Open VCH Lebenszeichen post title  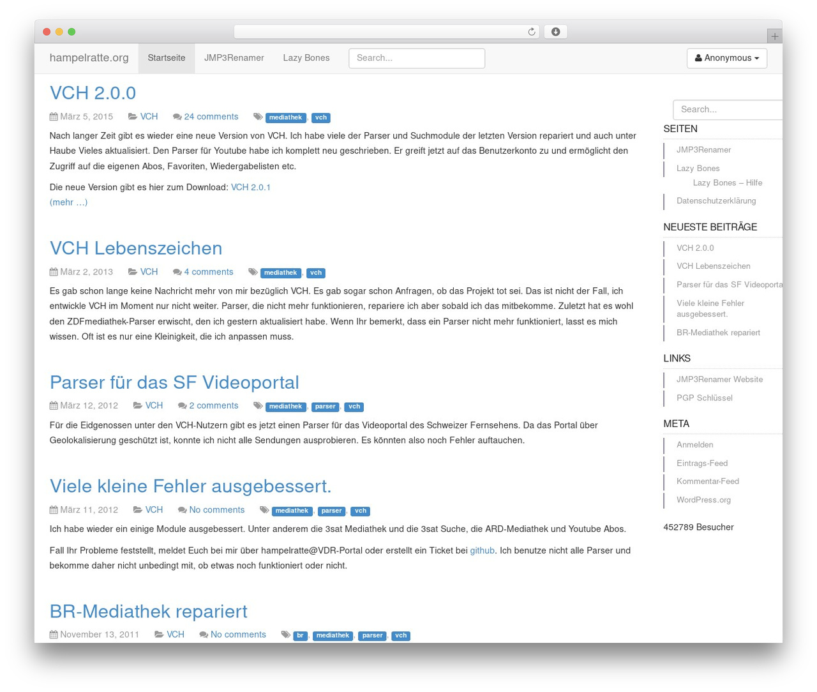pyautogui.click(x=136, y=248)
